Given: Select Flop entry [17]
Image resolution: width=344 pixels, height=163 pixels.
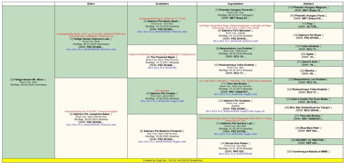Looking at the screenshot, I should [x=309, y=24].
